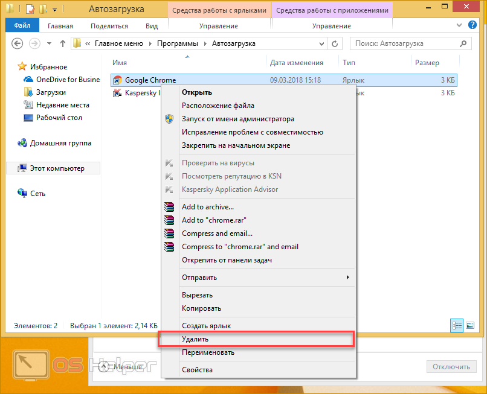
Task: Switch to details view mode
Action: pyautogui.click(x=457, y=326)
